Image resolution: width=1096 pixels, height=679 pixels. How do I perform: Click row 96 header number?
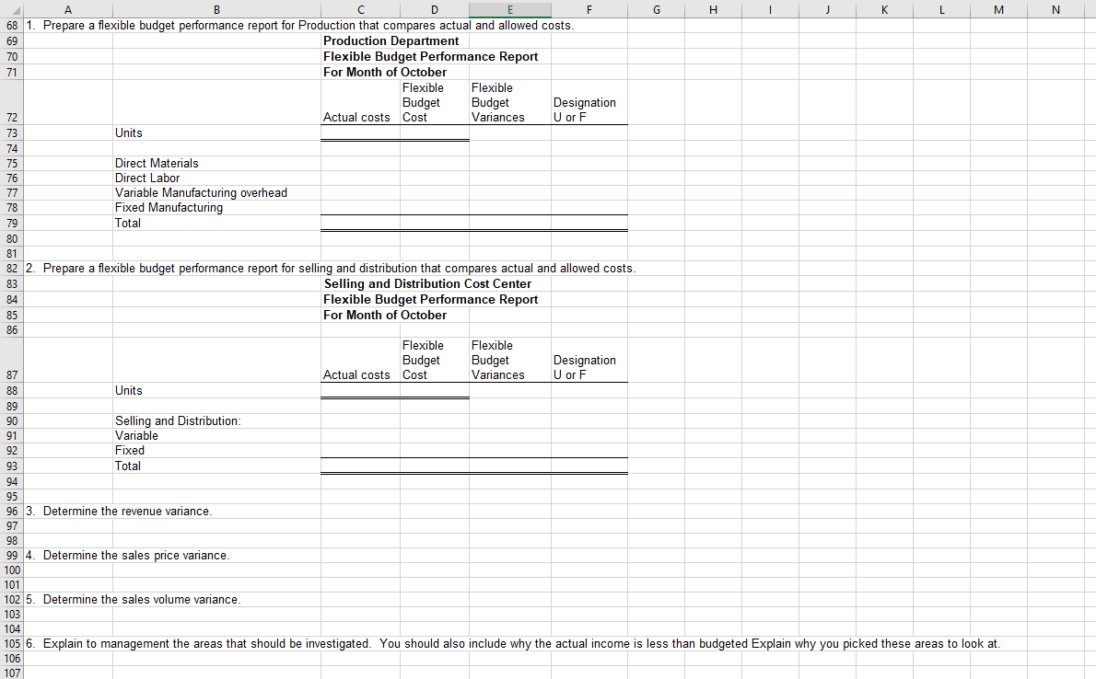point(11,512)
